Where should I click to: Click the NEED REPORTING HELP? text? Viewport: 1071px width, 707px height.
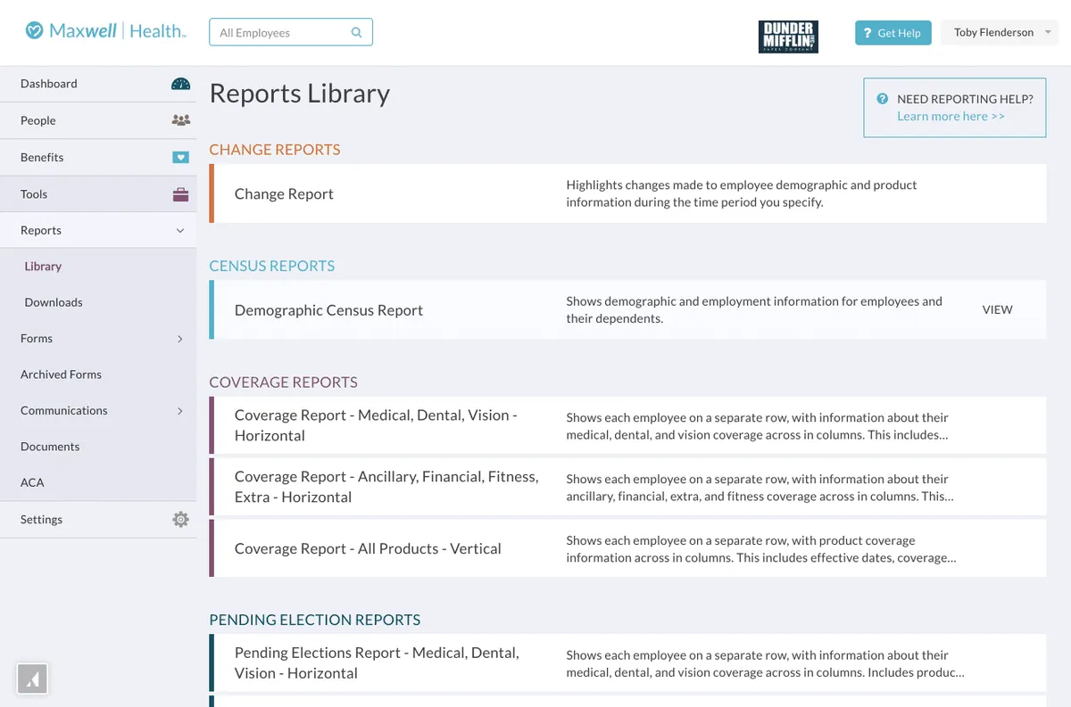click(965, 99)
